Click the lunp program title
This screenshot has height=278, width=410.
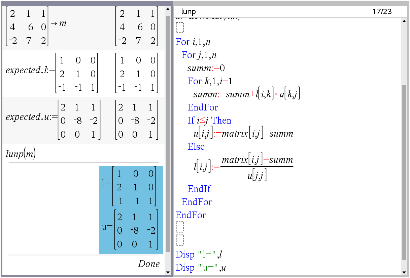pyautogui.click(x=188, y=12)
